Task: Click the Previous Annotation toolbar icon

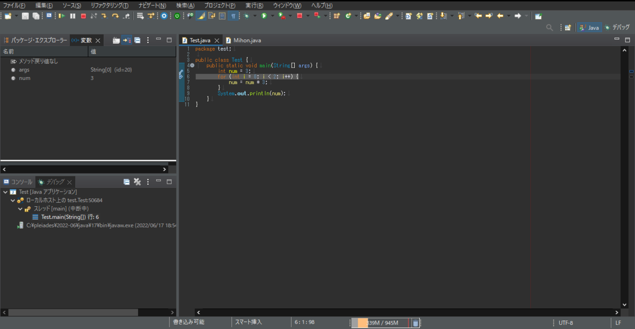Action: pos(460,16)
